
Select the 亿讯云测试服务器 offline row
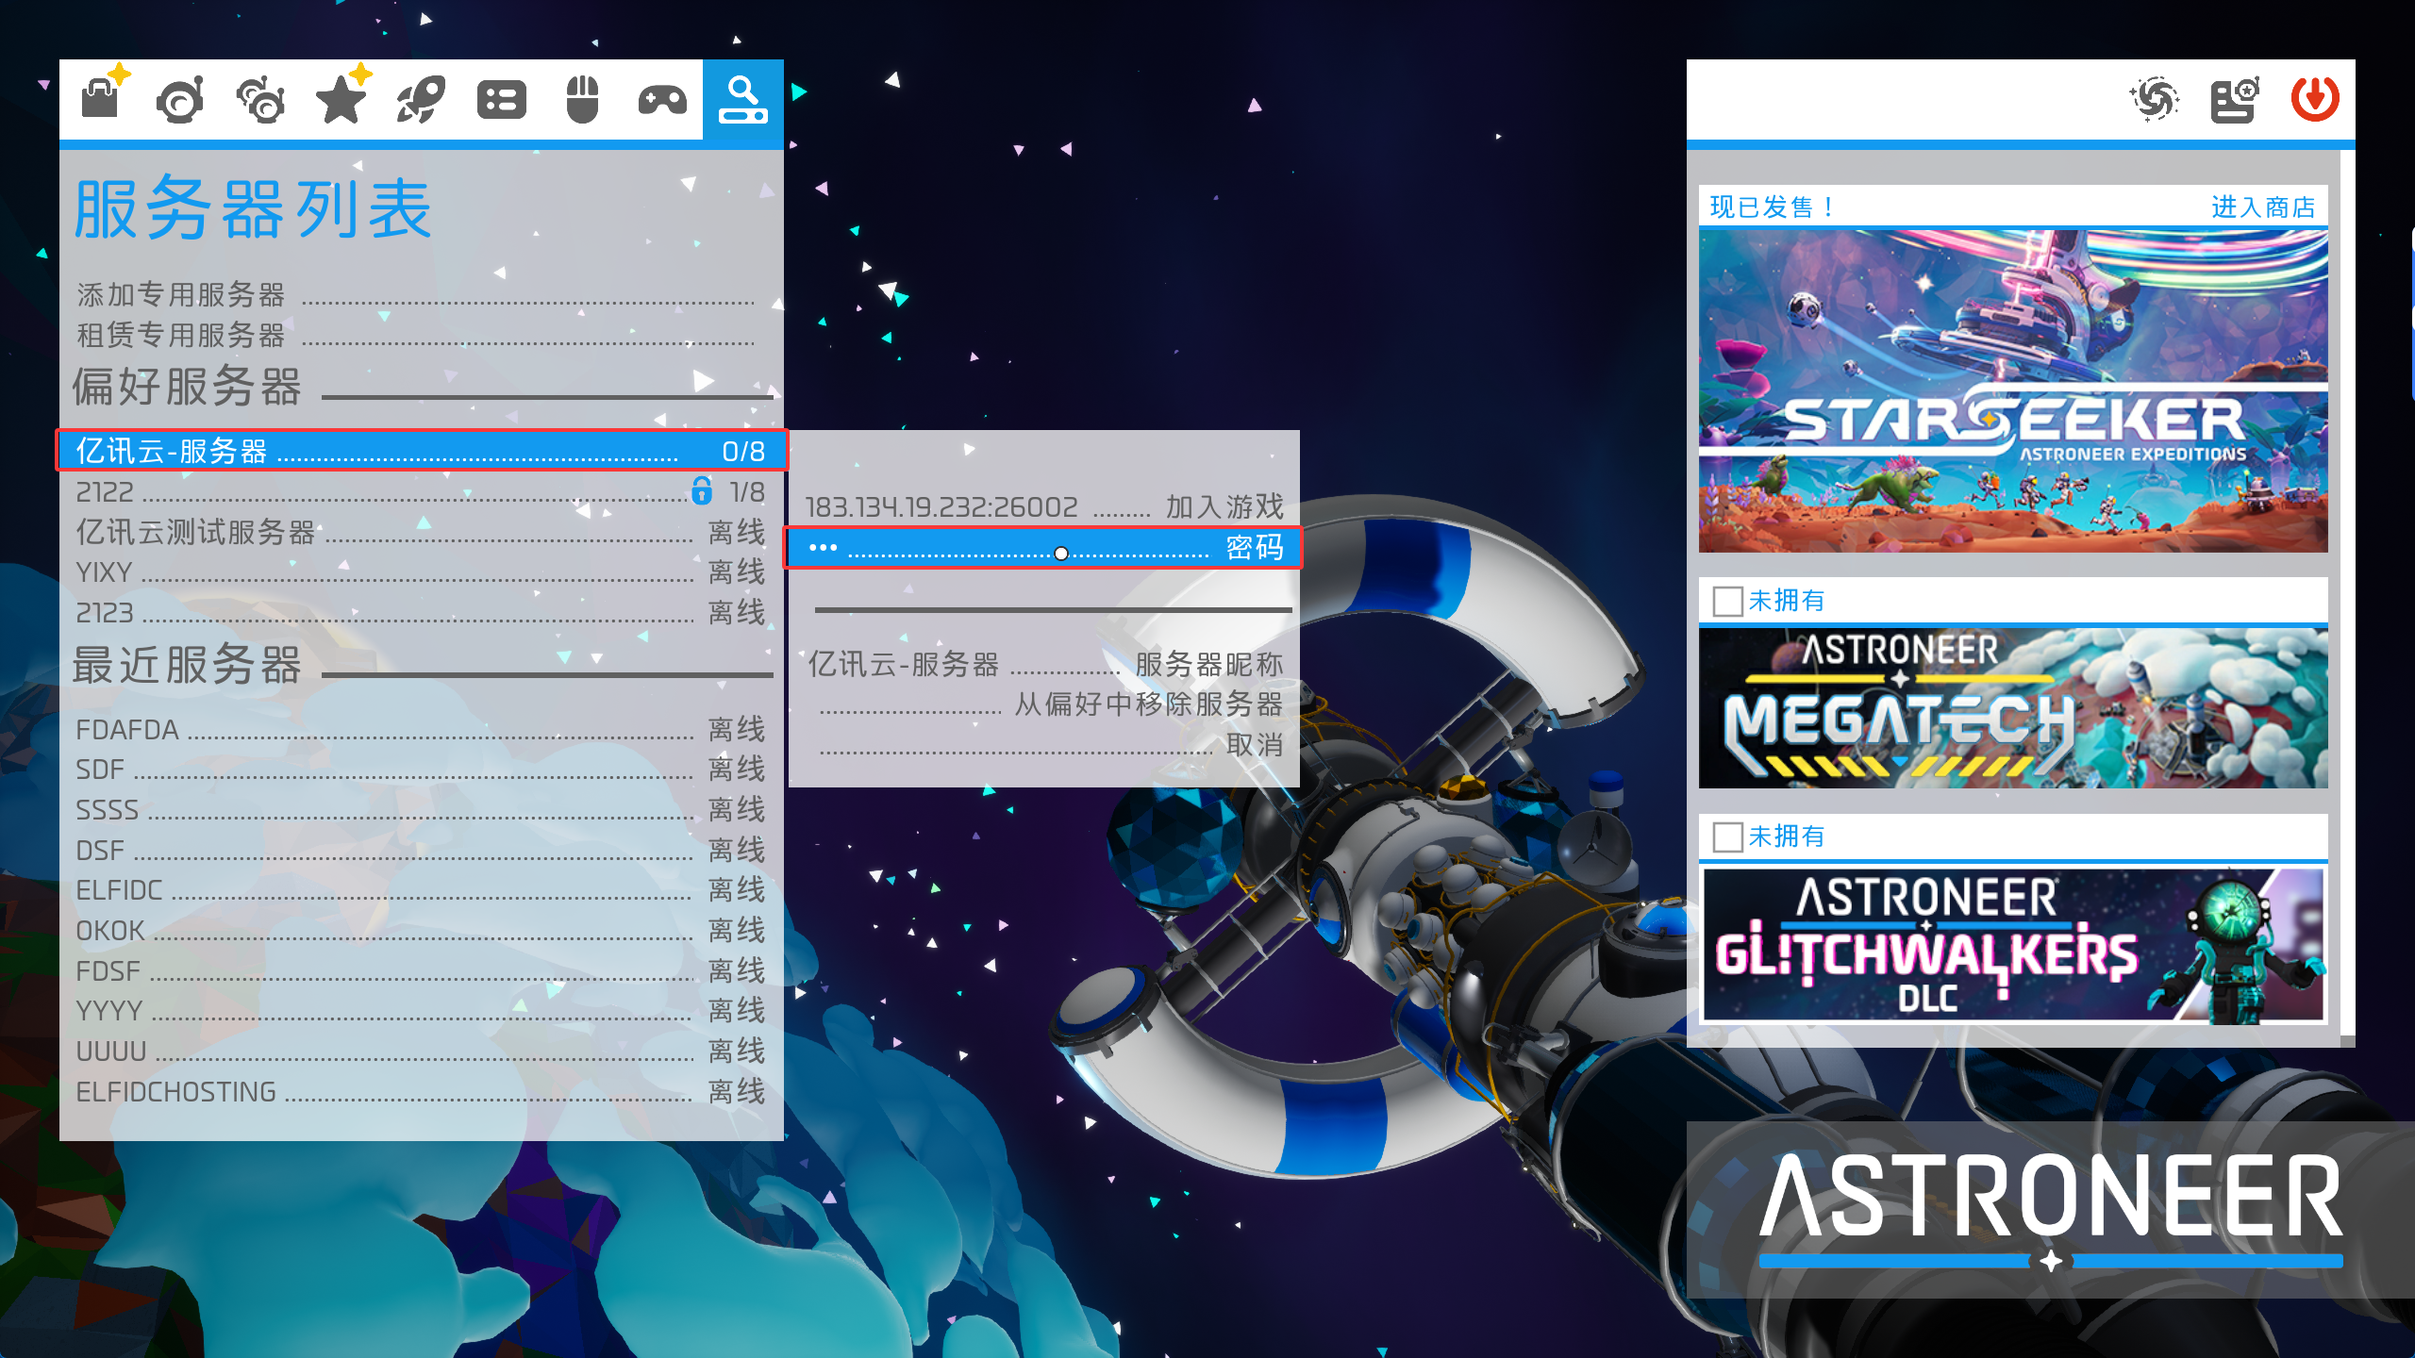point(421,532)
